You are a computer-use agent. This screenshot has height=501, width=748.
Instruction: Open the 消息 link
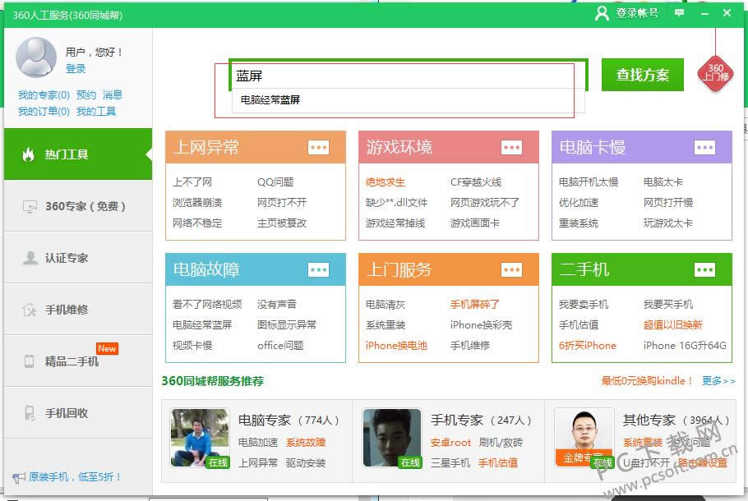[x=113, y=94]
